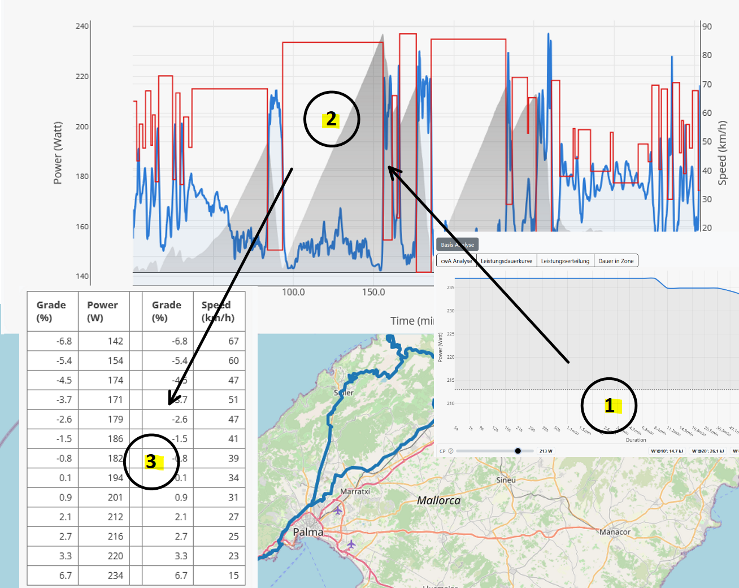739x588 pixels.
Task: Click the CP slider handle
Action: coord(518,451)
